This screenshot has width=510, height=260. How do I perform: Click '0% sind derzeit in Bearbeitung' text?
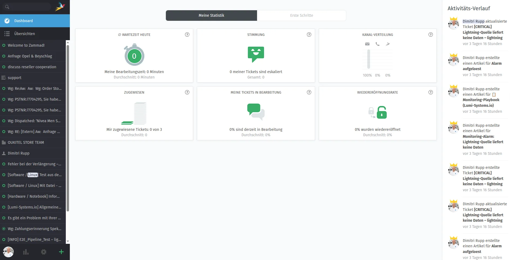(256, 129)
